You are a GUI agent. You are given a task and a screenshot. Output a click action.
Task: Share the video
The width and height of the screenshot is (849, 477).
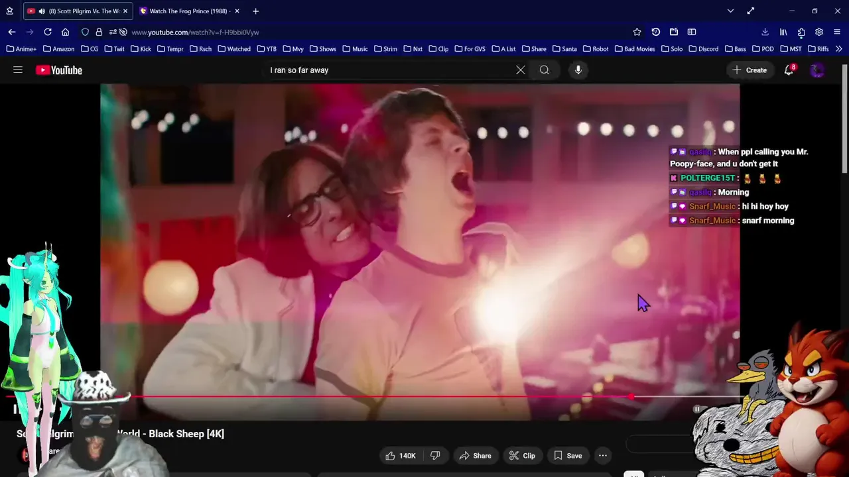475,455
